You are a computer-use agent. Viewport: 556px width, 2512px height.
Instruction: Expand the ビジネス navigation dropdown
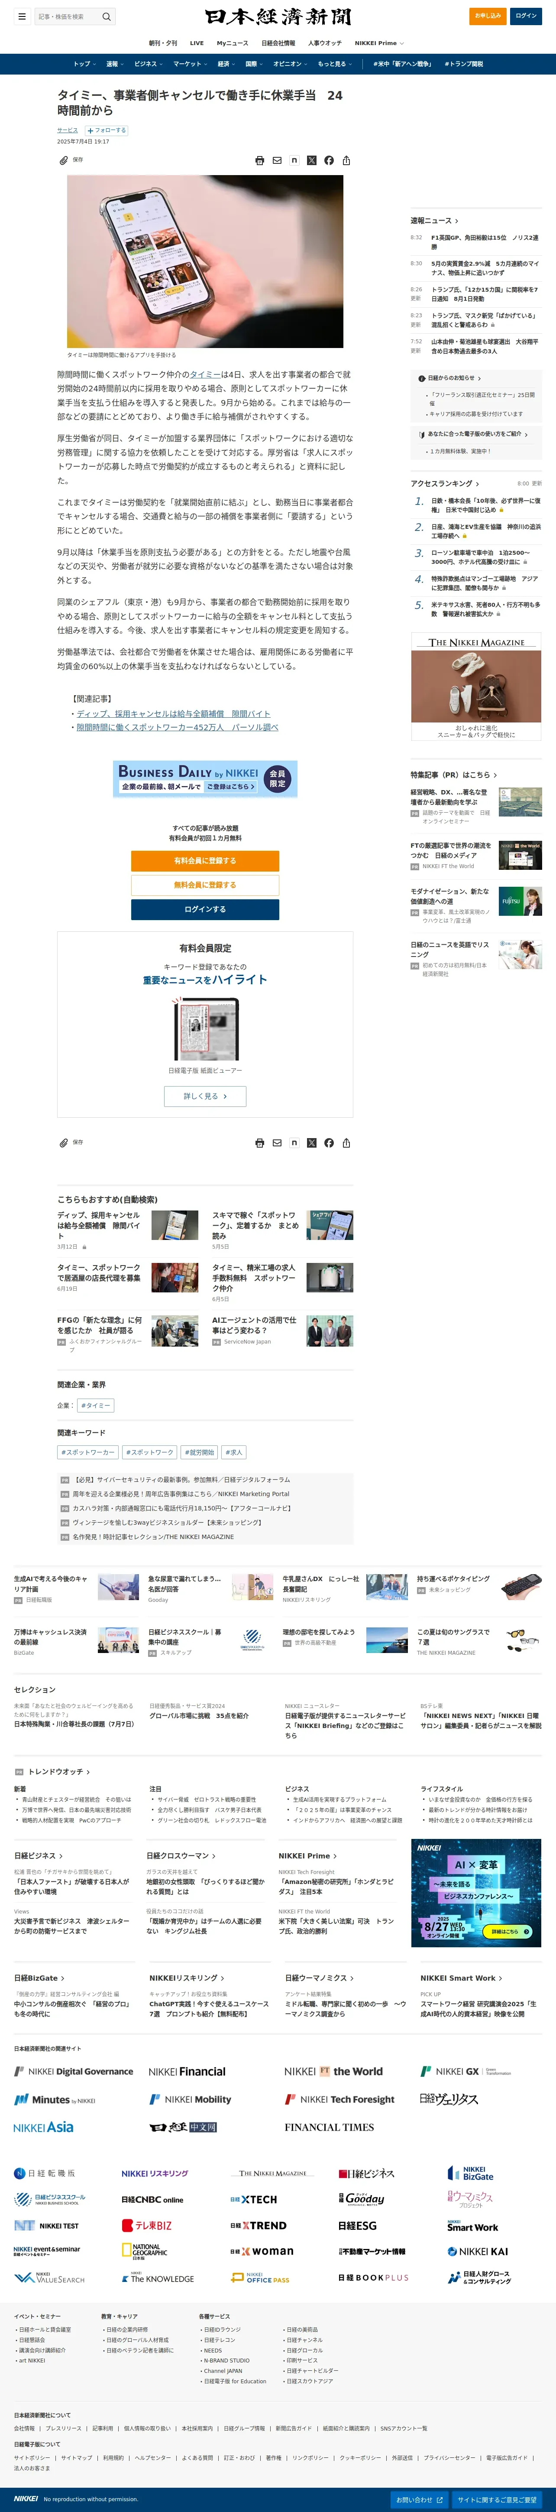149,64
